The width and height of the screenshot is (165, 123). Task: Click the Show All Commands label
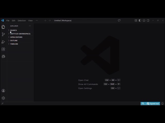(x=88, y=84)
